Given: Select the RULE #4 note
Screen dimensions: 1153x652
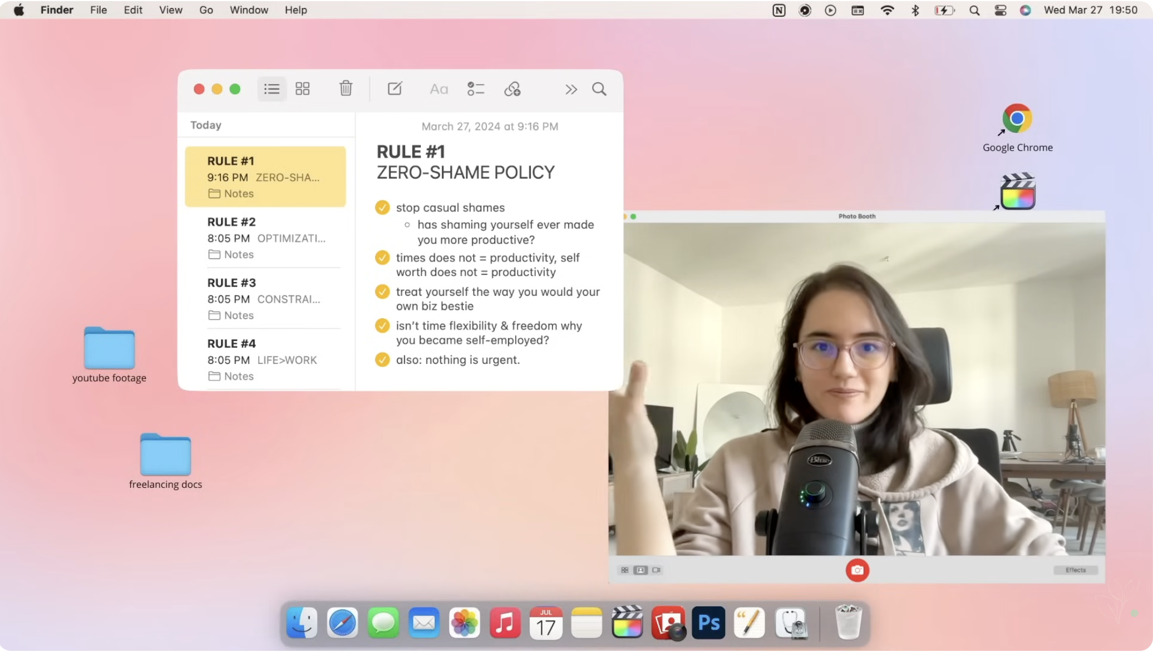Looking at the screenshot, I should pyautogui.click(x=265, y=359).
